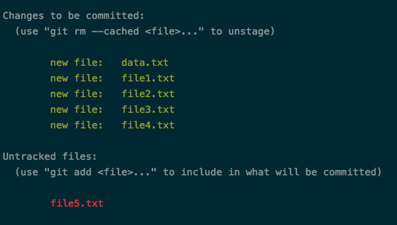Click "new file:" label beside file1.txt

tap(77, 78)
